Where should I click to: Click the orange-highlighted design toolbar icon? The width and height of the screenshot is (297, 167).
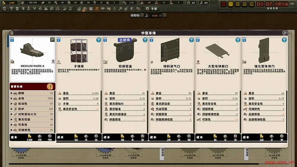(97, 9)
